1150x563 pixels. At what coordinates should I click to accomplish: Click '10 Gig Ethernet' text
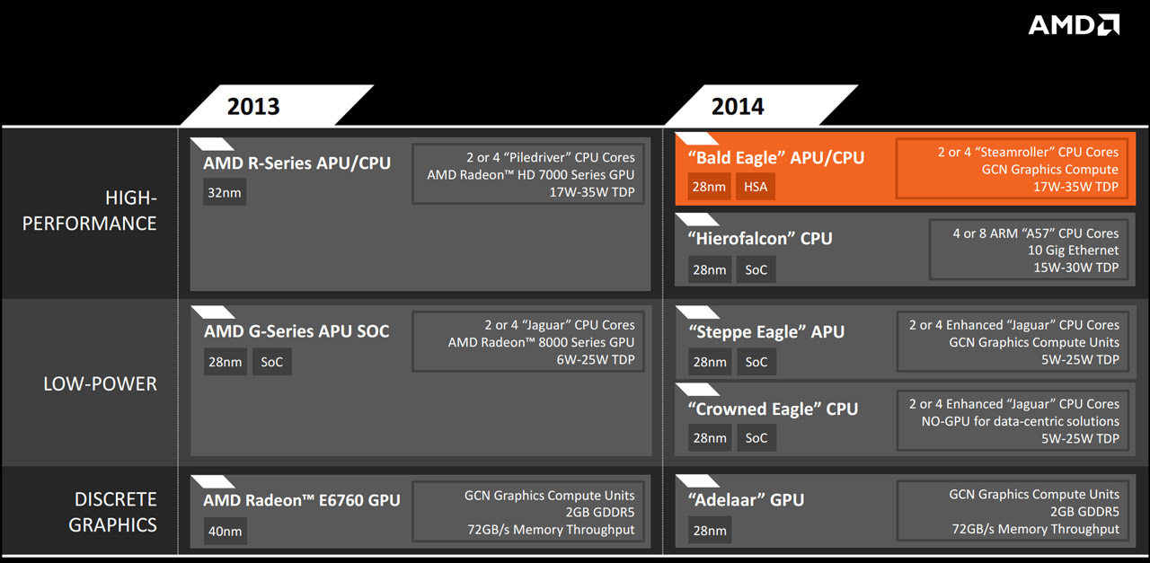coord(1074,250)
